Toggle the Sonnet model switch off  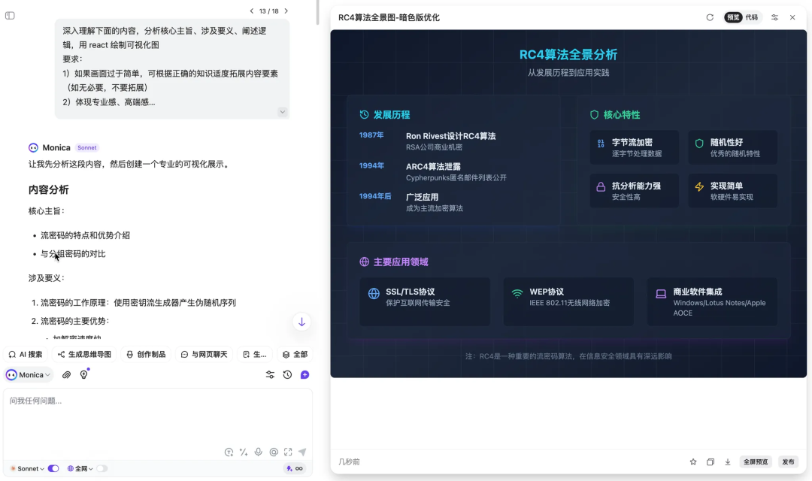coord(53,468)
